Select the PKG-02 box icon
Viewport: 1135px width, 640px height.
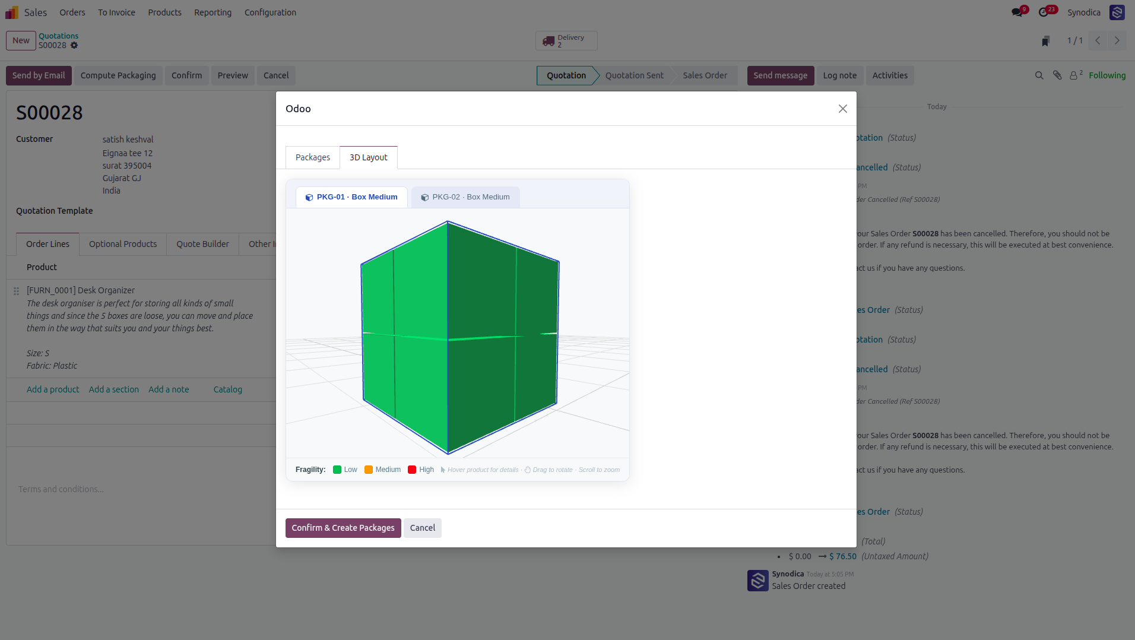(x=425, y=197)
